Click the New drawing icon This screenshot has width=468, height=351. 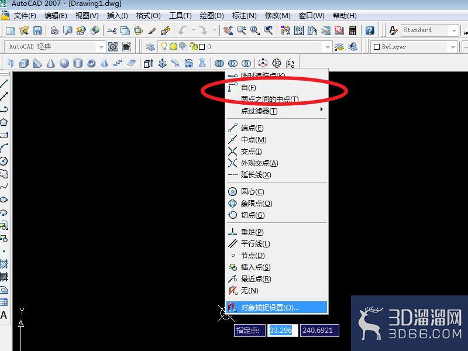[11, 30]
